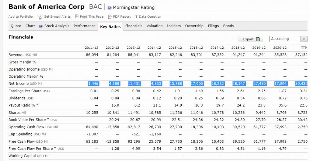Click cap spending value -1,307
Screen dimensions: 310x161
(x=92, y=134)
